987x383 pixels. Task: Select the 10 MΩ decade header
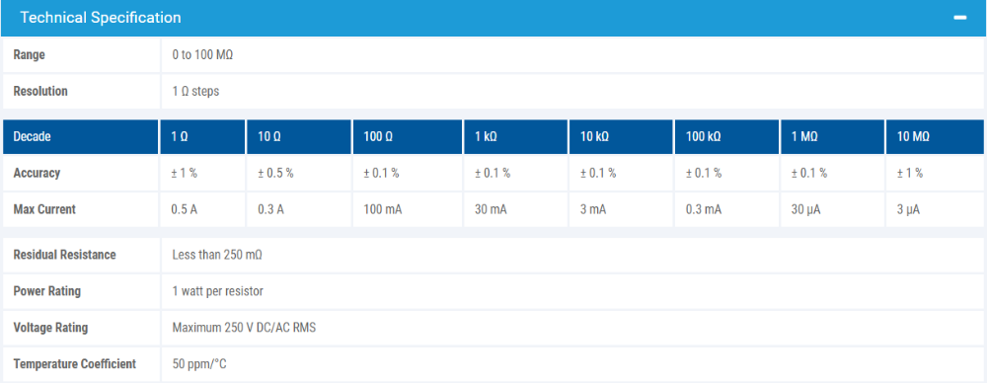[935, 136]
